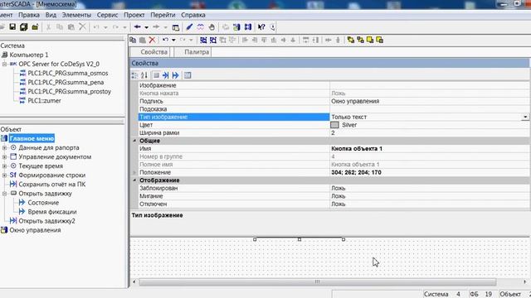531x298 pixels.
Task: Expand the Управление документом node
Action: (x=4, y=156)
